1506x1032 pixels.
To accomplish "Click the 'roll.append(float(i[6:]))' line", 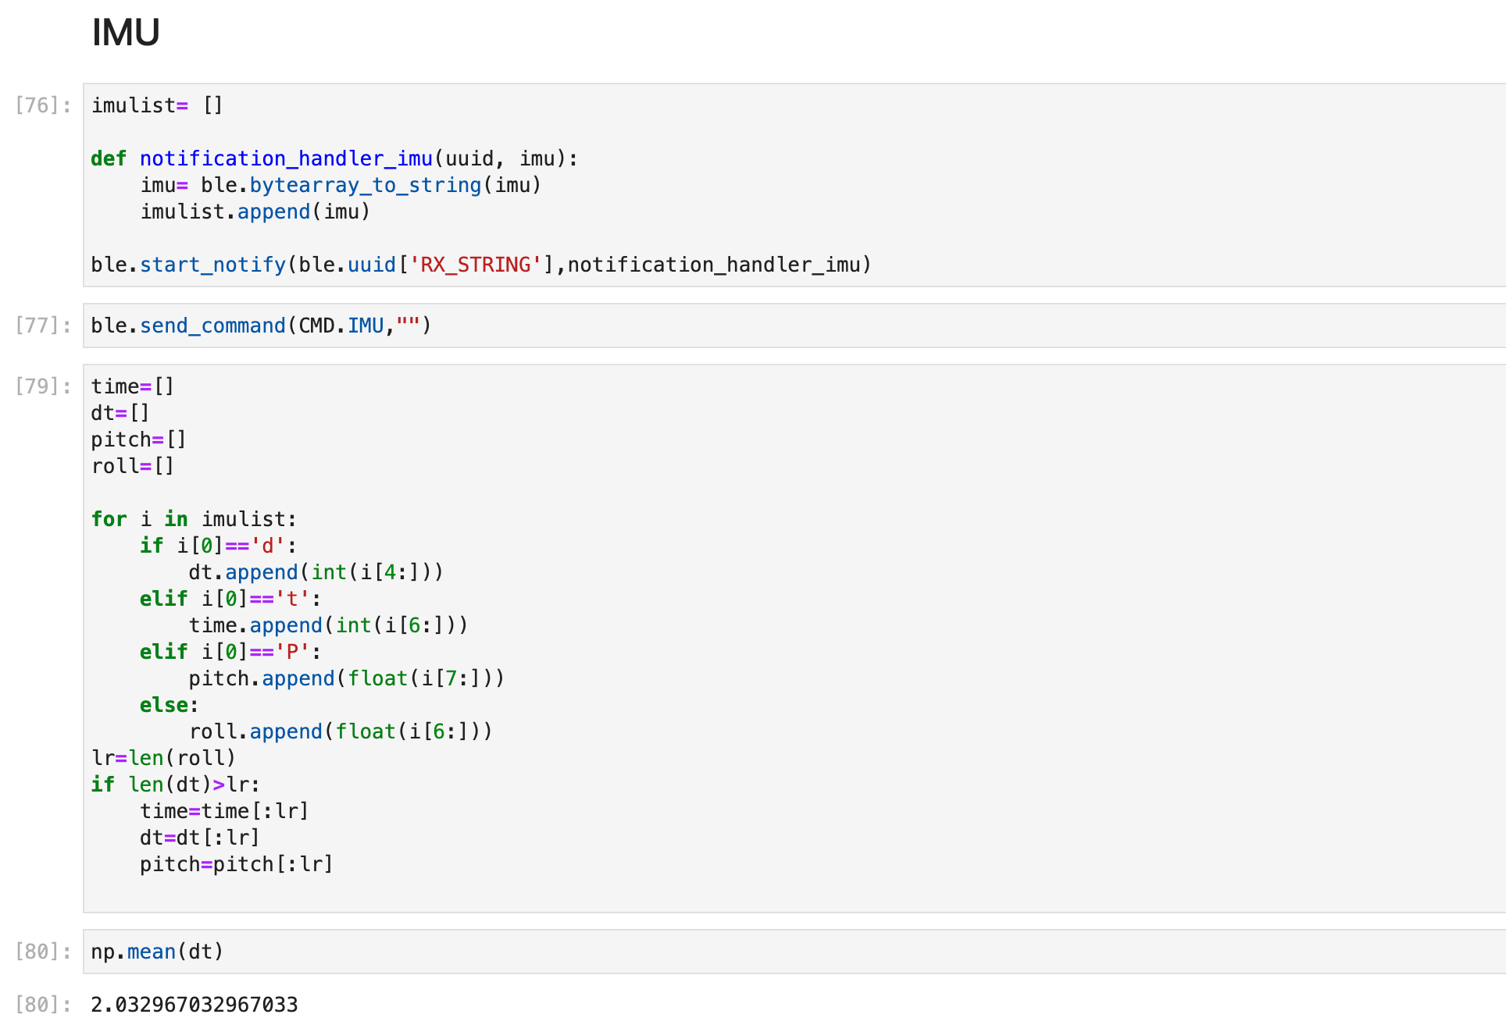I will (341, 731).
